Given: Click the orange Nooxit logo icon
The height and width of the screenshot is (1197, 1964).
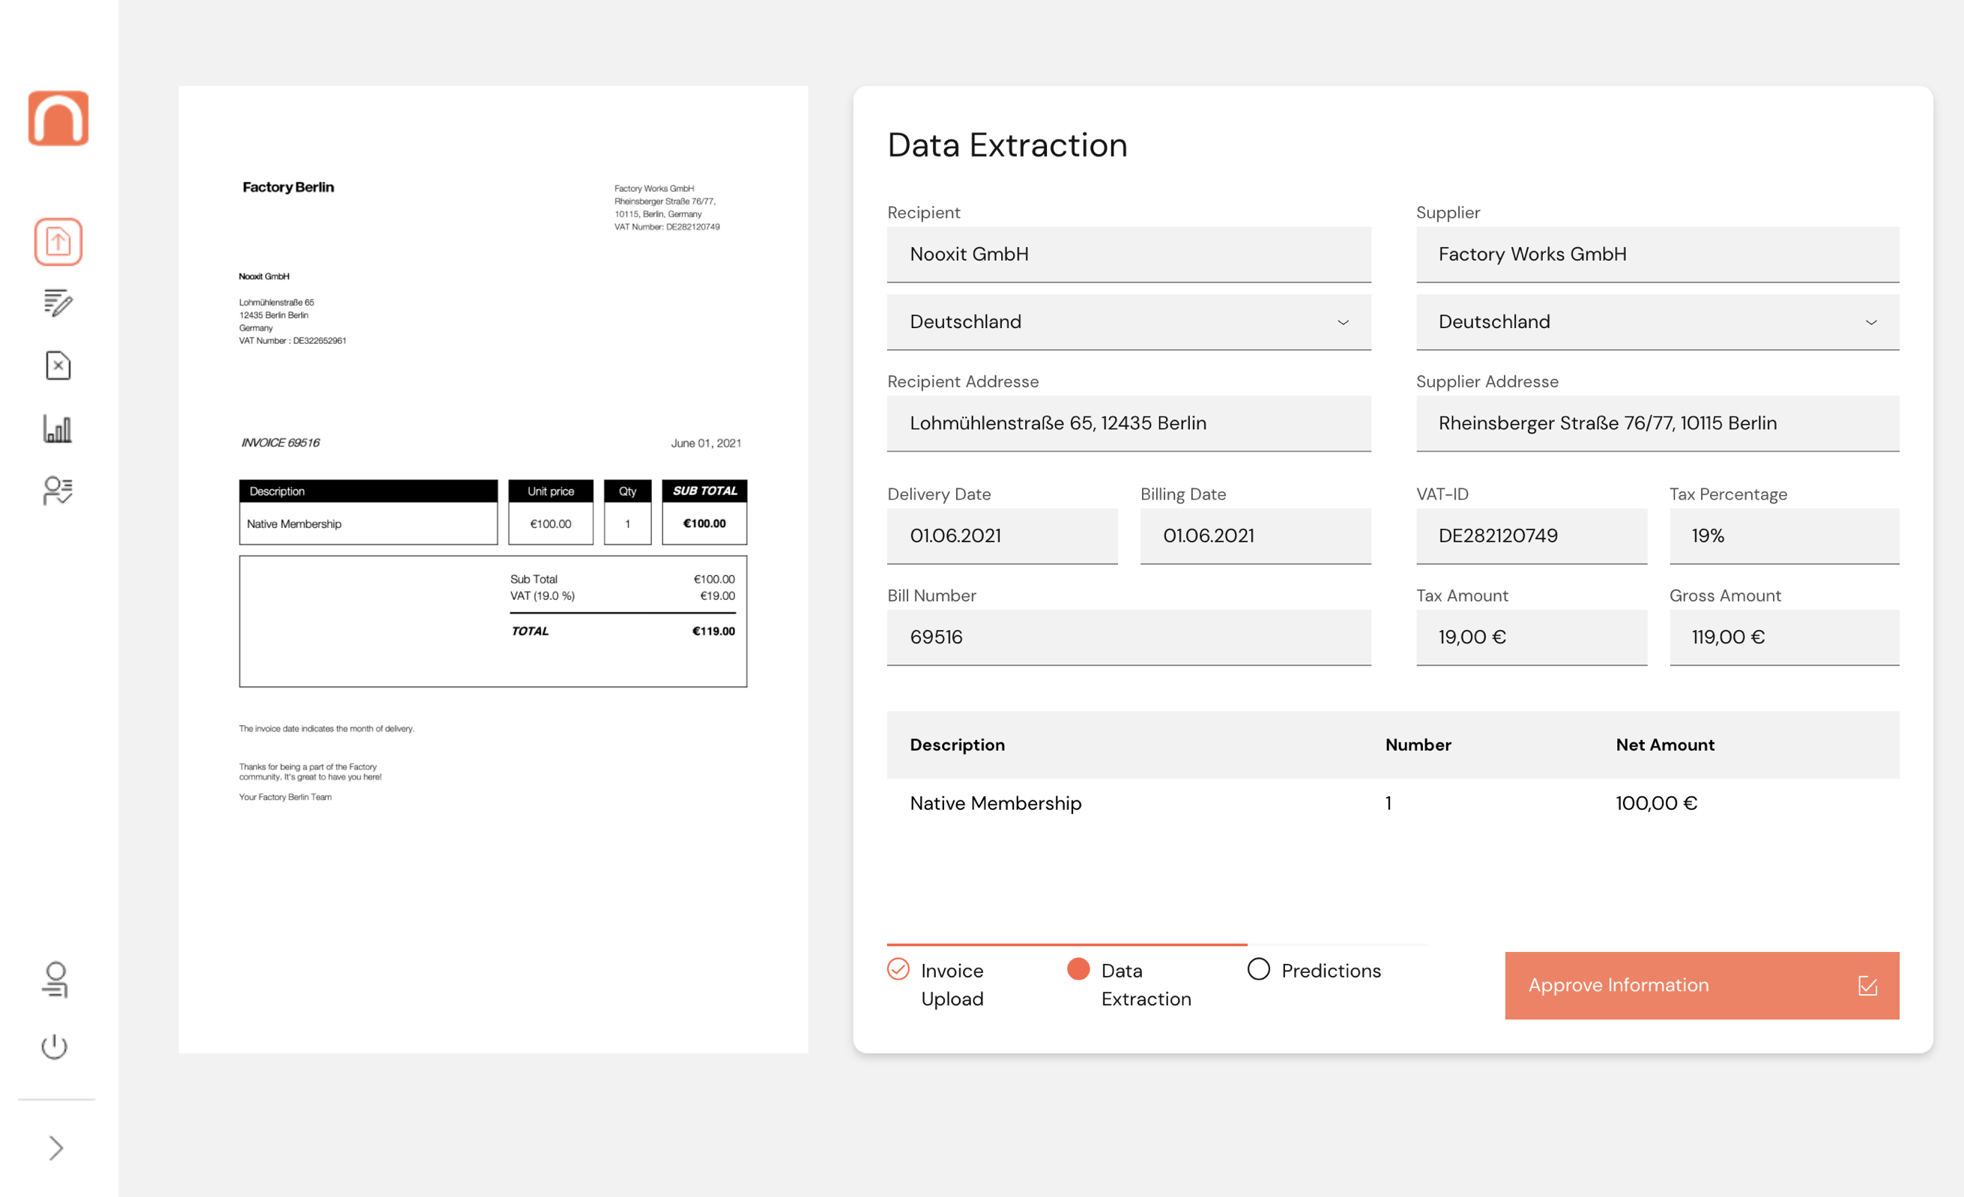Looking at the screenshot, I should coord(58,118).
